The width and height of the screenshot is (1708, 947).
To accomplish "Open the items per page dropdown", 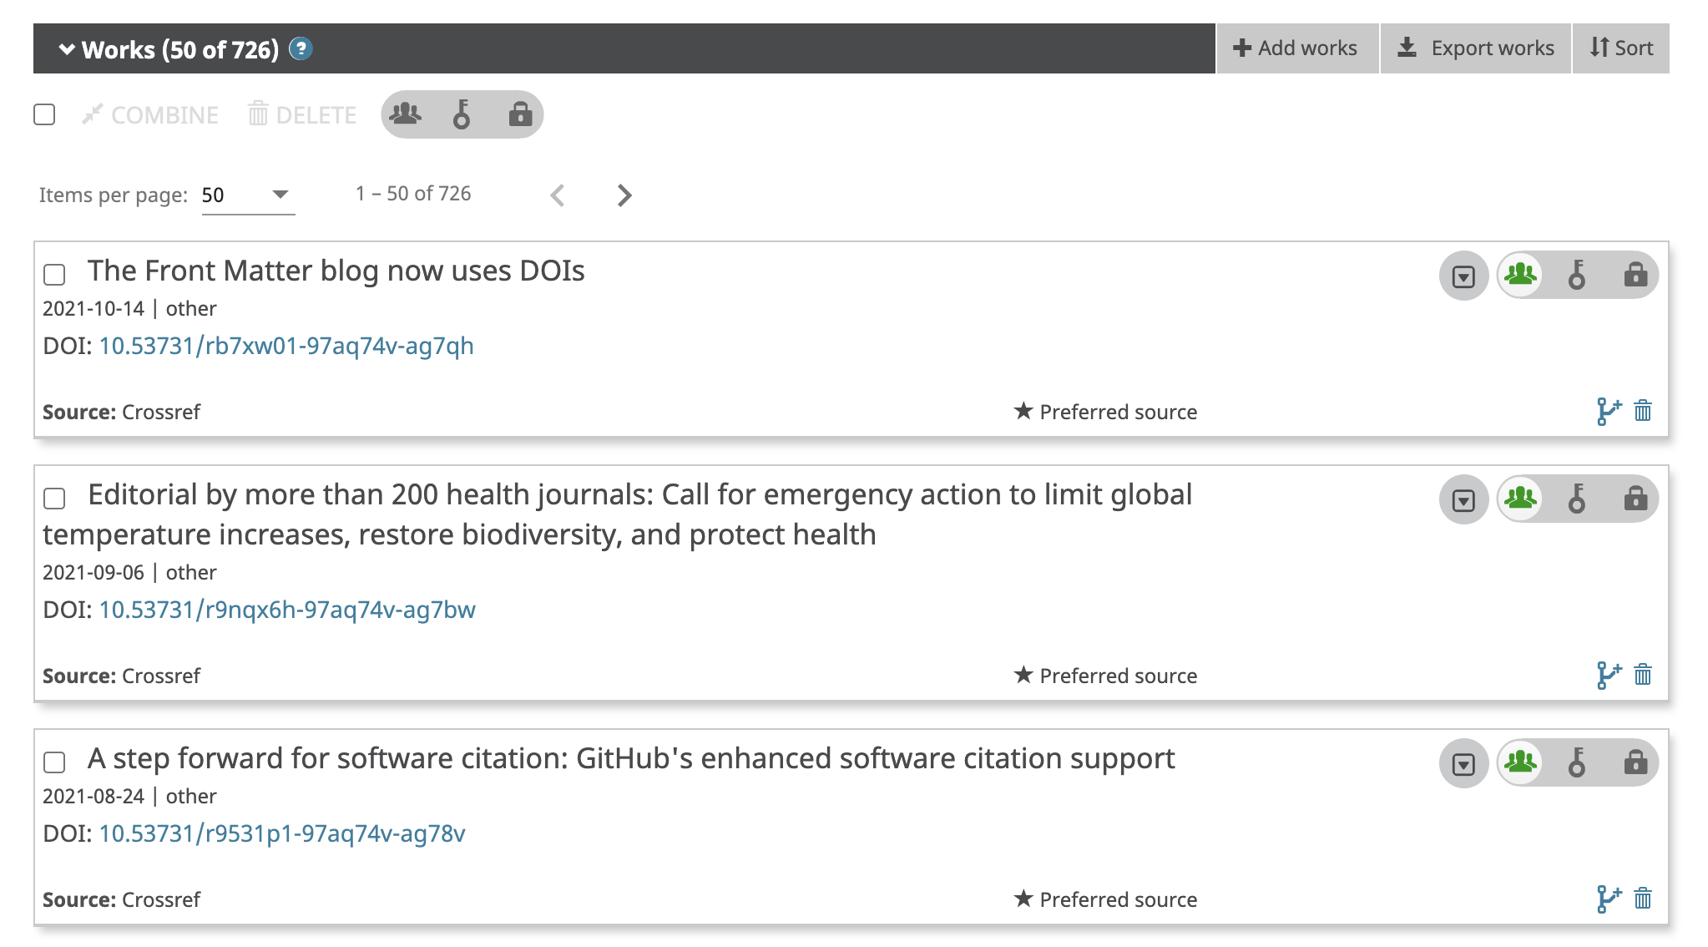I will pyautogui.click(x=248, y=195).
